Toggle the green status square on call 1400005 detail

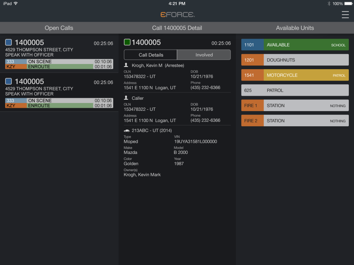[127, 42]
